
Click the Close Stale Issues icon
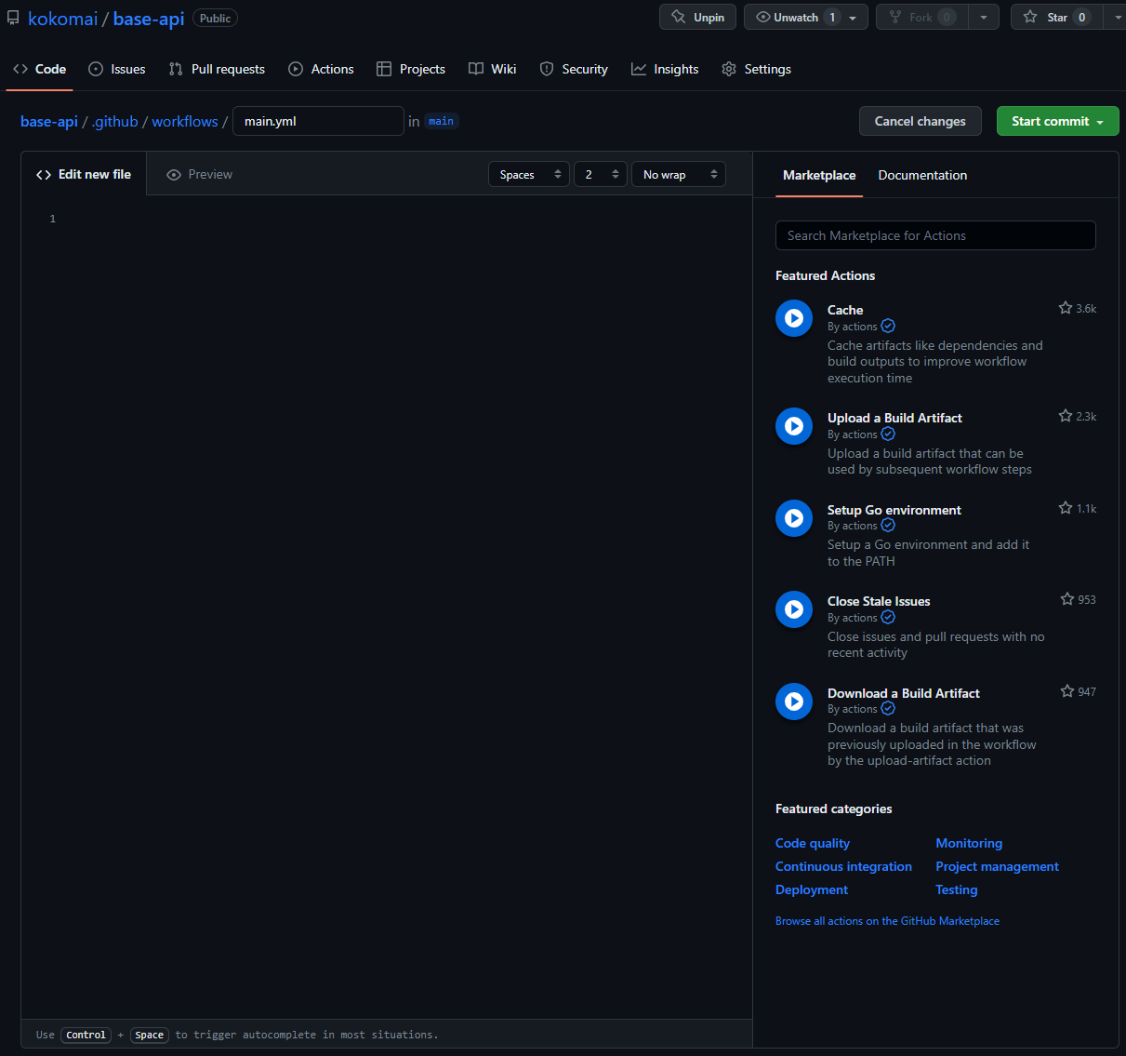(x=794, y=609)
